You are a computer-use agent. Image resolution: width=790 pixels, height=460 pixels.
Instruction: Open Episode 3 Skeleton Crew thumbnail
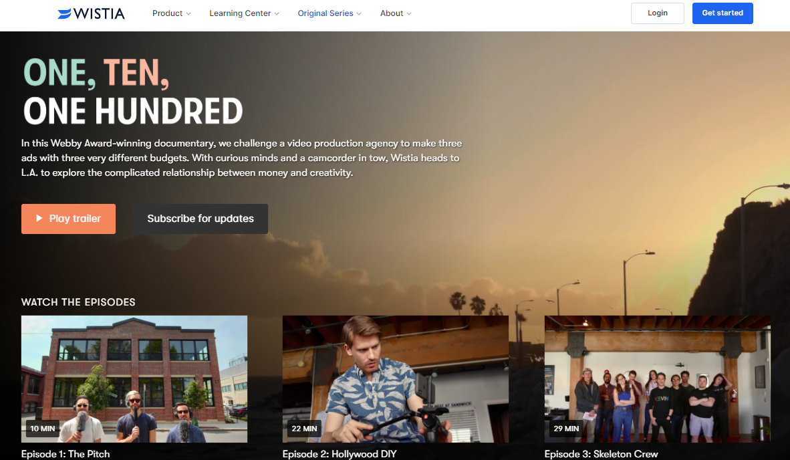click(658, 379)
